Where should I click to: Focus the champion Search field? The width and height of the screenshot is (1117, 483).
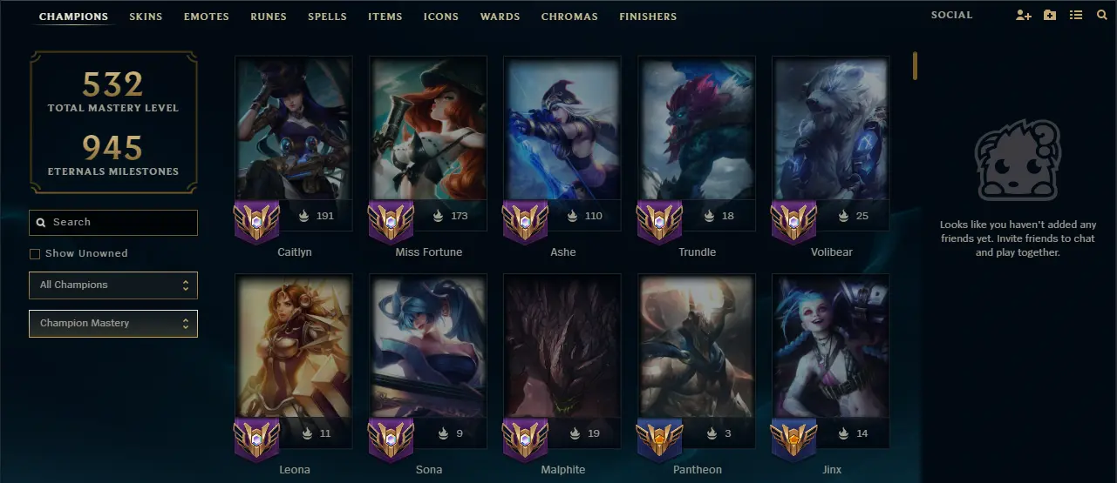pyautogui.click(x=113, y=223)
